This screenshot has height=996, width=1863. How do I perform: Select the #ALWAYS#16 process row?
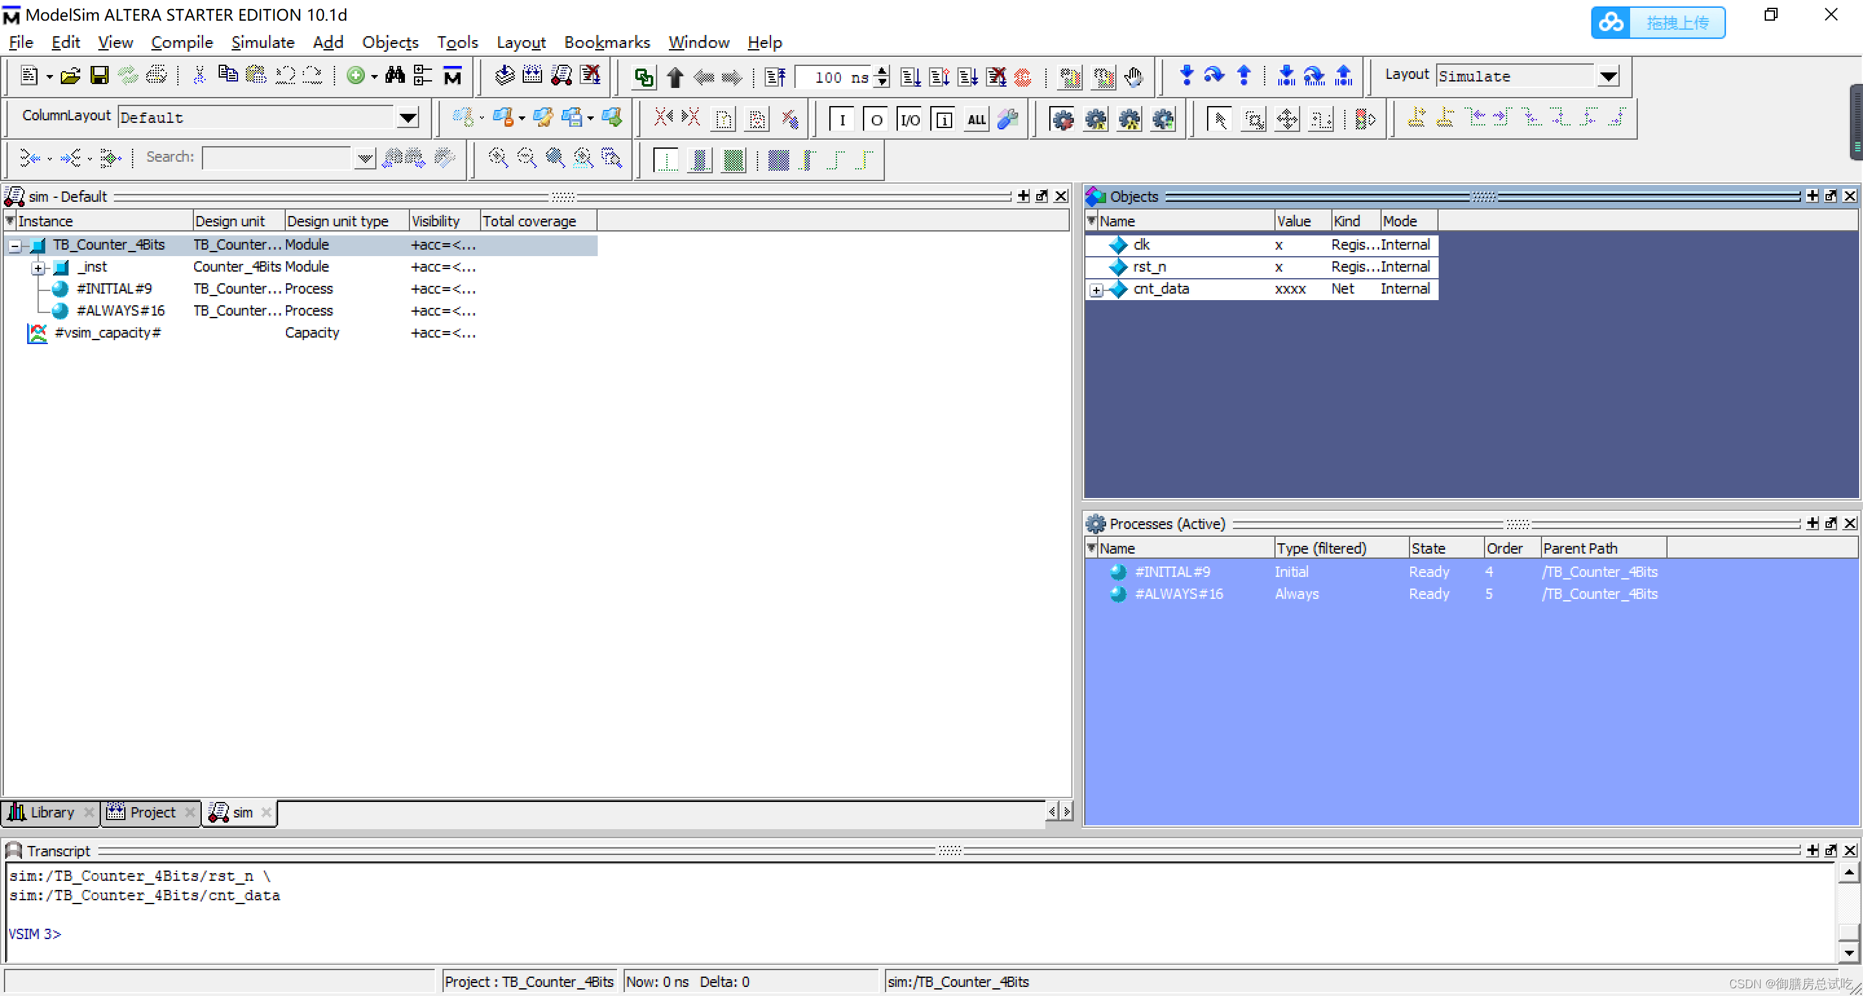(1179, 594)
